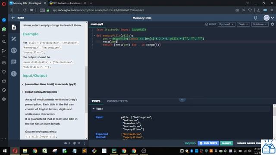Switch to the TESTS tab
The width and height of the screenshot is (276, 155).
click(96, 101)
